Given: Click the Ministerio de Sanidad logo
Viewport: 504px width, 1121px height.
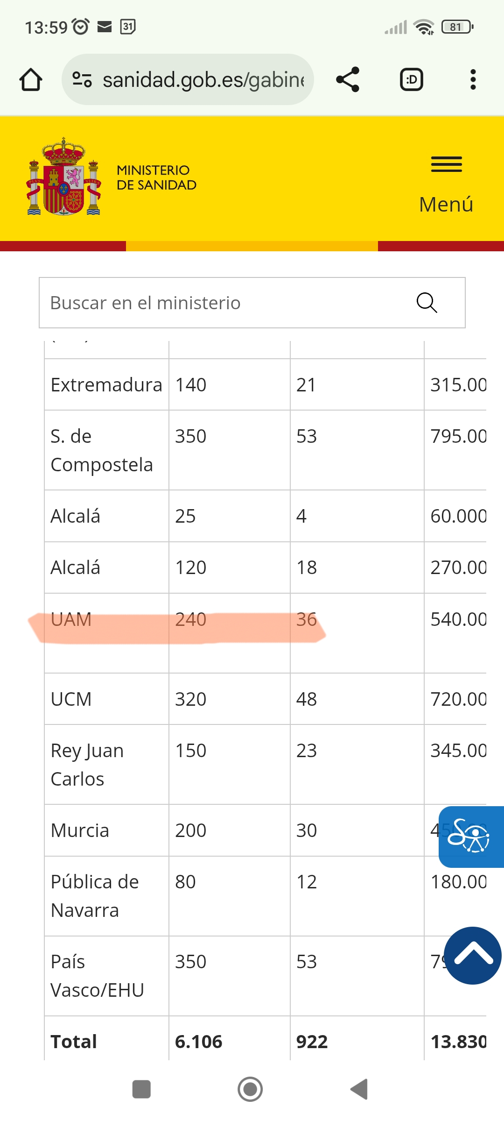Looking at the screenshot, I should point(64,177).
